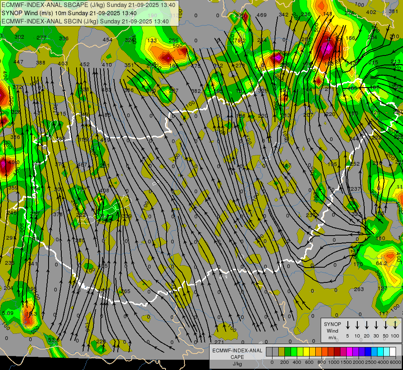Click the 1500 tick label on CAPE scale

click(346, 362)
